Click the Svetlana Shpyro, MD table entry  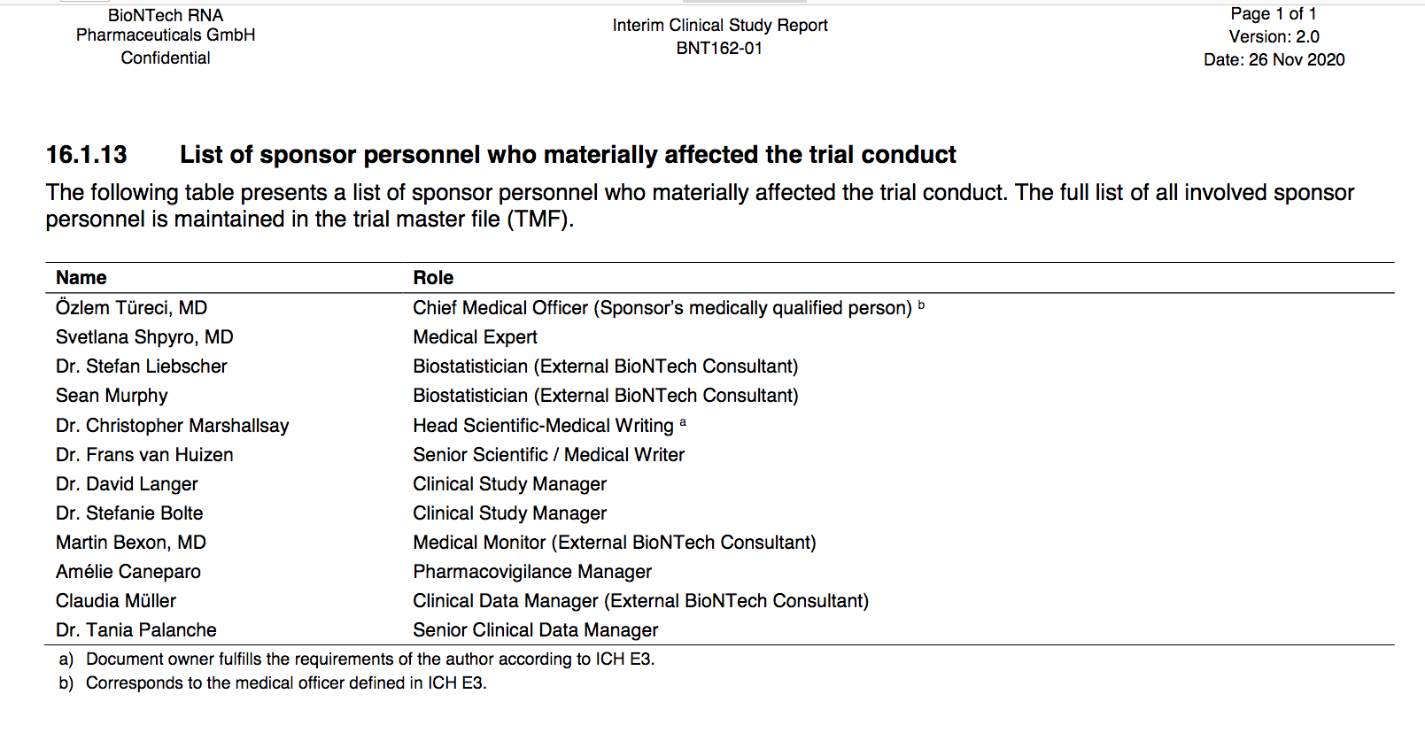144,337
